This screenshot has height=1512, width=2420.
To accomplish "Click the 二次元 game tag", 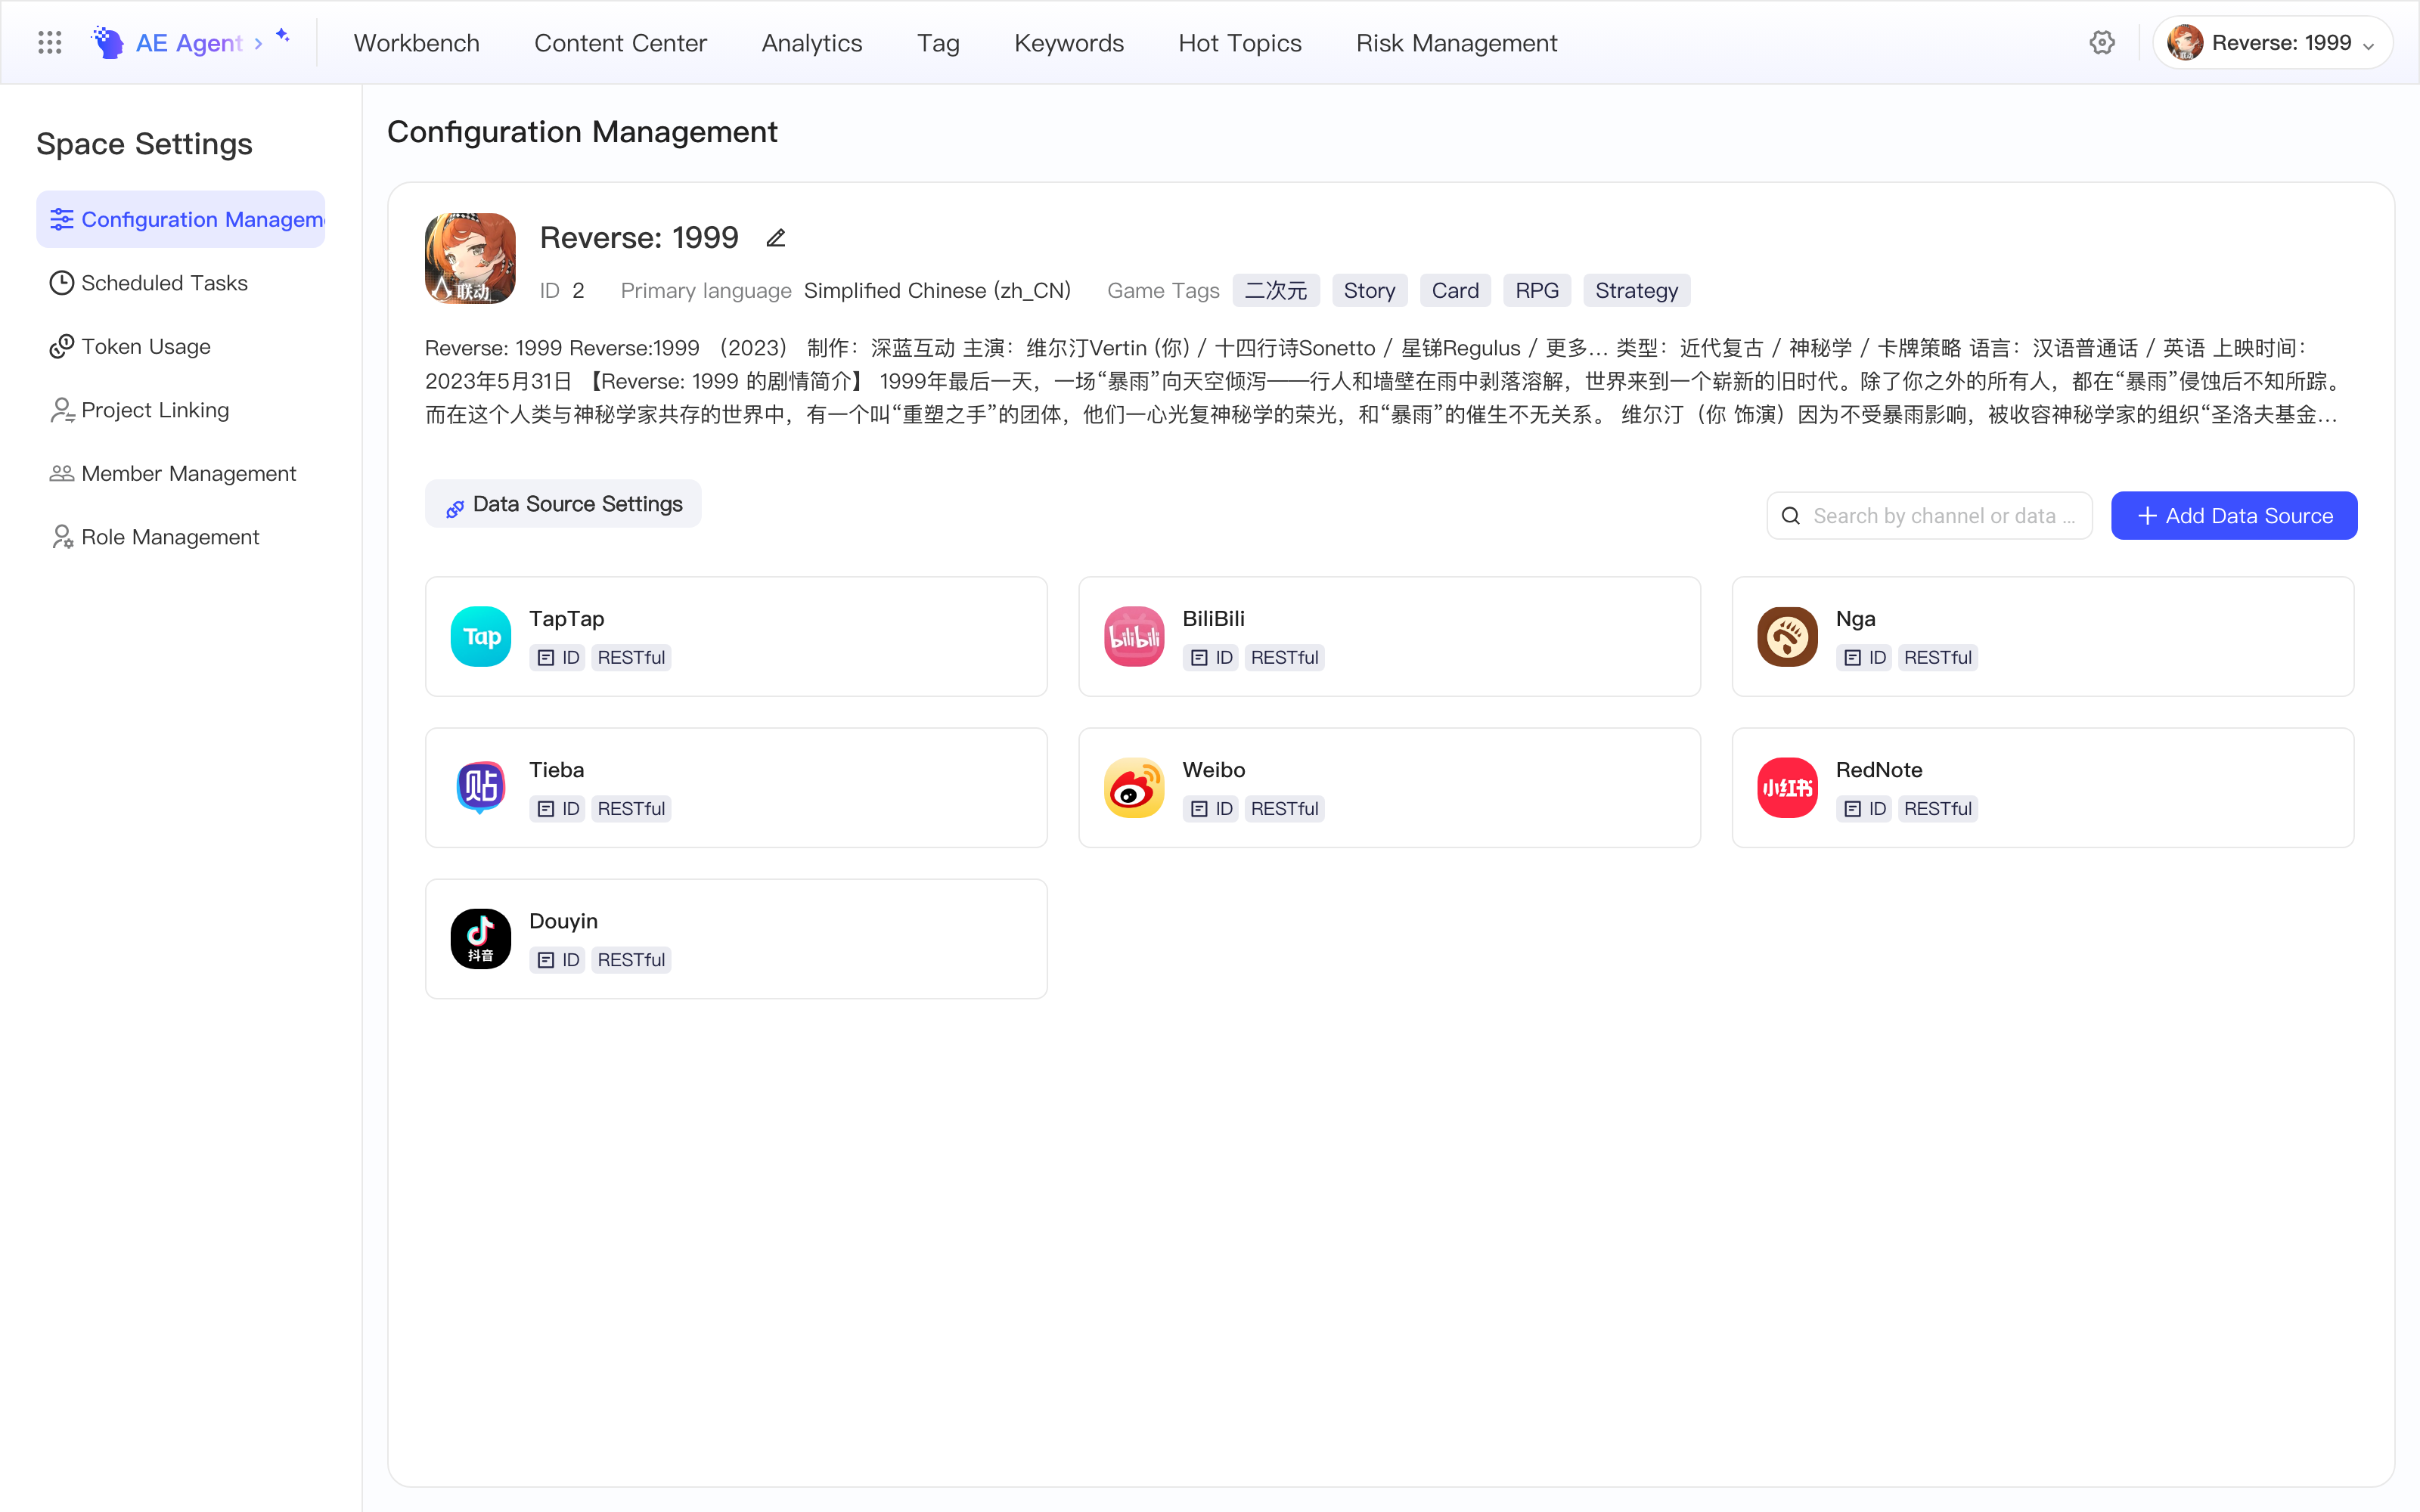I will (x=1276, y=290).
